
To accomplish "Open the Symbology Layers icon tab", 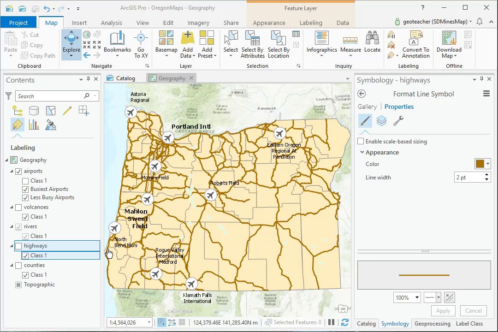I will point(381,121).
